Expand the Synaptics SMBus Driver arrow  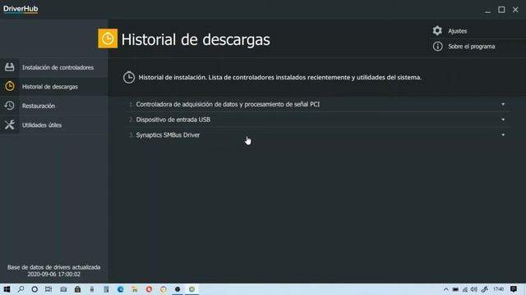click(503, 135)
